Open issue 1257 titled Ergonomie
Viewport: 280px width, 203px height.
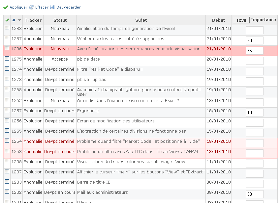[x=88, y=111]
